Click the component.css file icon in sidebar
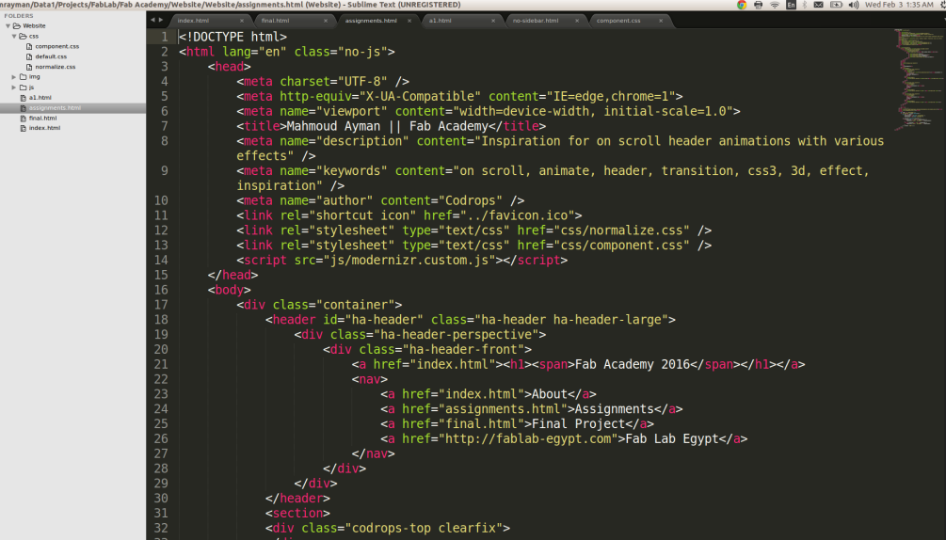This screenshot has width=946, height=540. coord(29,46)
